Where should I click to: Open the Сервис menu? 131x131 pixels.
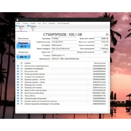point(33,23)
